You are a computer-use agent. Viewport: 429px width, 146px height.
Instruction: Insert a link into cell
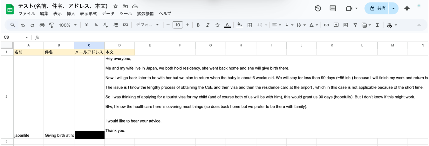pyautogui.click(x=326, y=25)
